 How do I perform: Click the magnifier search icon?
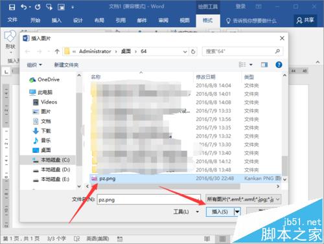277,51
